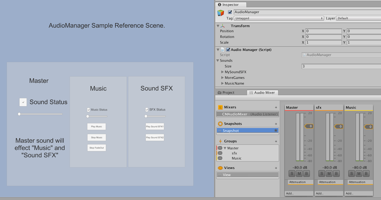The width and height of the screenshot is (381, 200).
Task: Click the Master volume slider handle
Action: pos(19,114)
